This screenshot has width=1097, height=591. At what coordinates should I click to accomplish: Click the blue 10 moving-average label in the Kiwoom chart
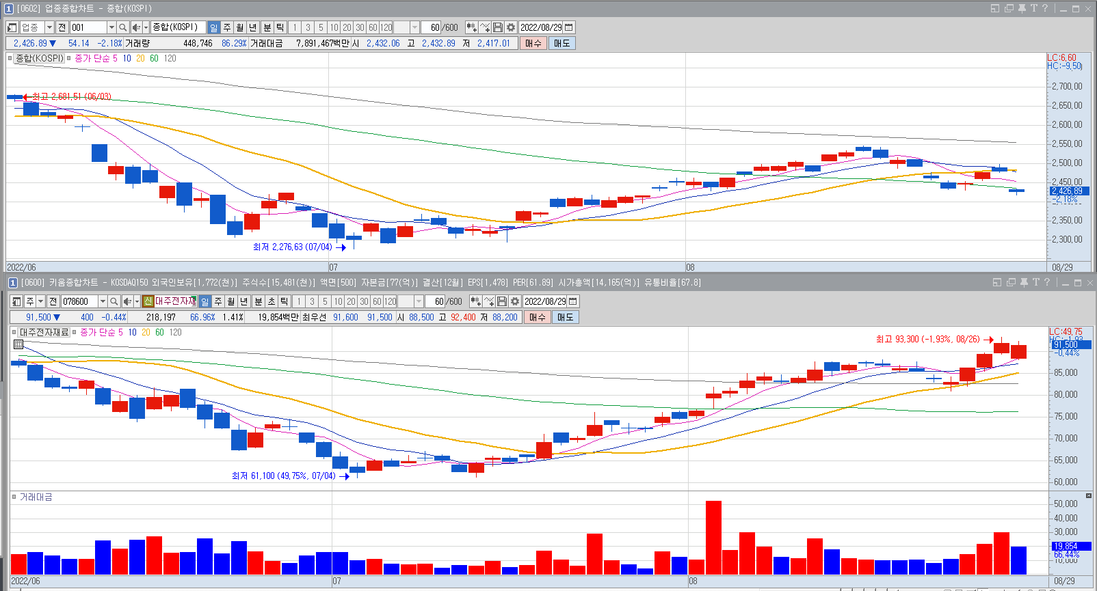[x=132, y=333]
